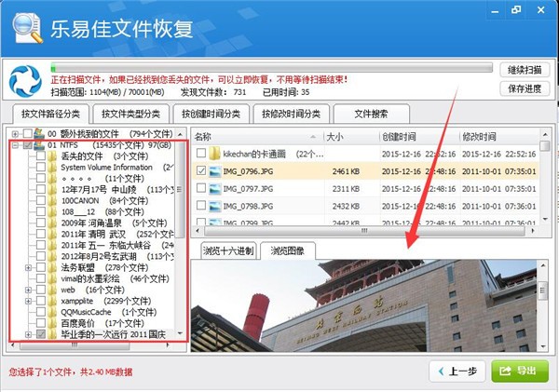Click file list horizontal scrollbar
Viewport: 559px width, 392px height.
(364, 231)
